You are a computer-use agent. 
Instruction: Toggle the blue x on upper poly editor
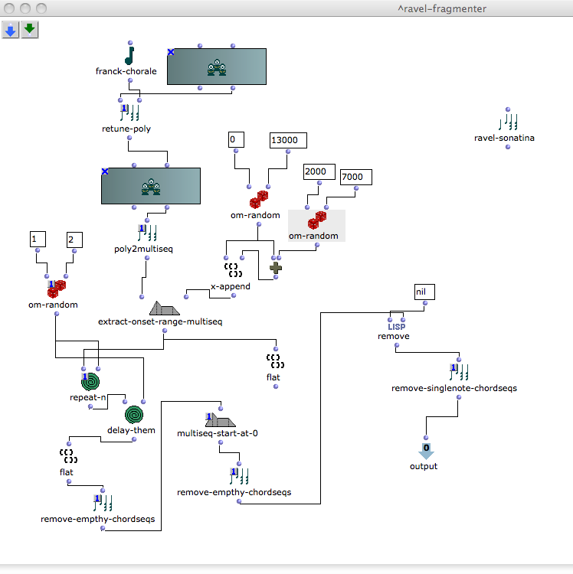170,52
